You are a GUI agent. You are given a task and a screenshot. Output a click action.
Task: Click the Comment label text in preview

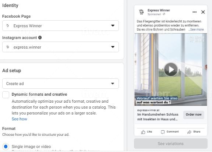[173, 132]
